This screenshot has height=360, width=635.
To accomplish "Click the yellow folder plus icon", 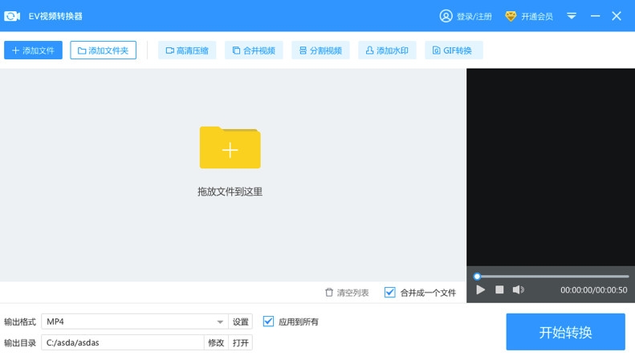I will pyautogui.click(x=230, y=148).
